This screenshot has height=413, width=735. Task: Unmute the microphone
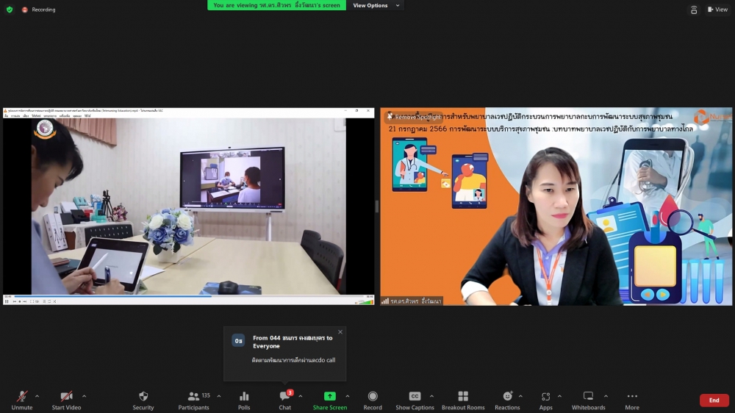[x=22, y=400]
